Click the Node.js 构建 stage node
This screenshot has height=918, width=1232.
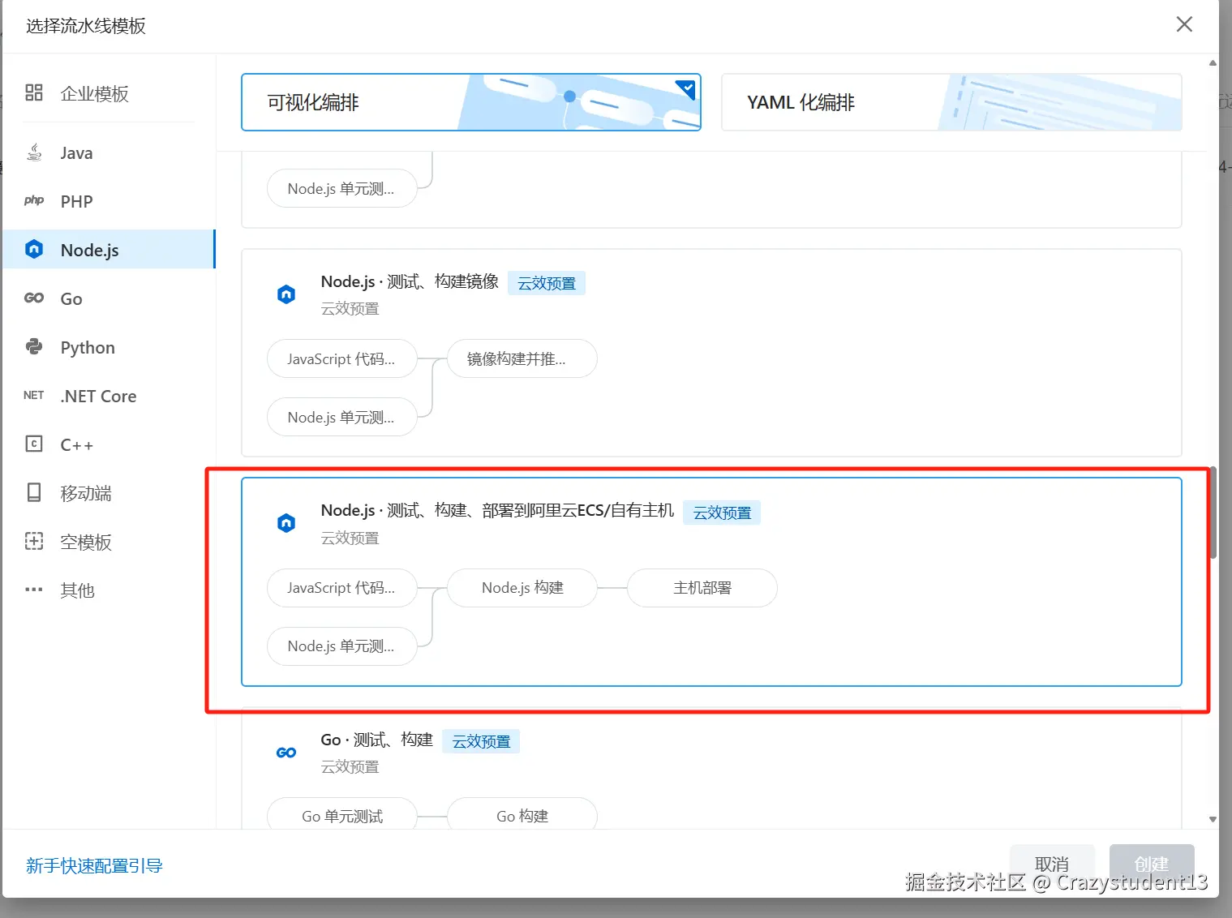pos(522,587)
